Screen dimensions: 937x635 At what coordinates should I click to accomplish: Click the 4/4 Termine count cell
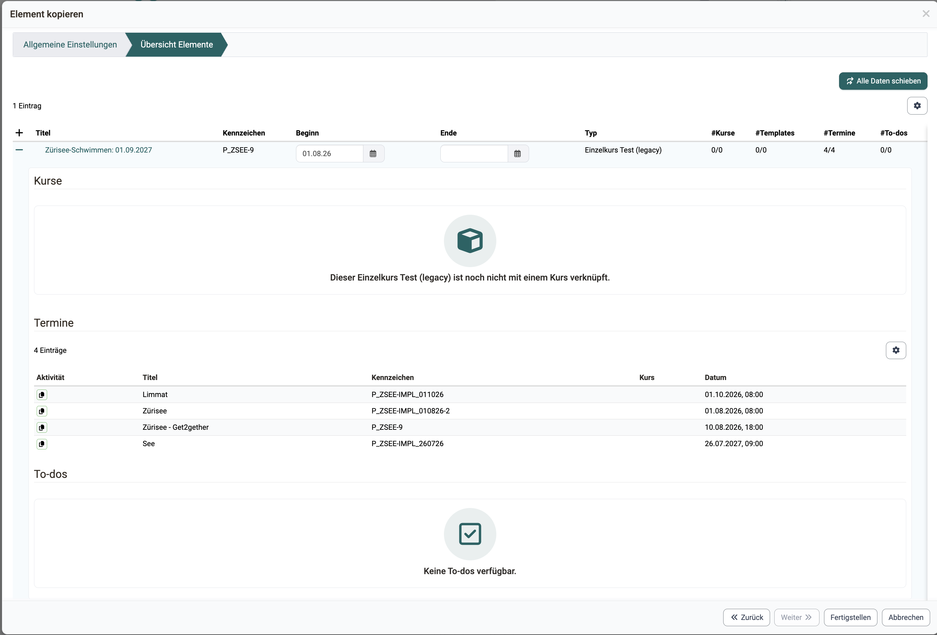click(829, 150)
